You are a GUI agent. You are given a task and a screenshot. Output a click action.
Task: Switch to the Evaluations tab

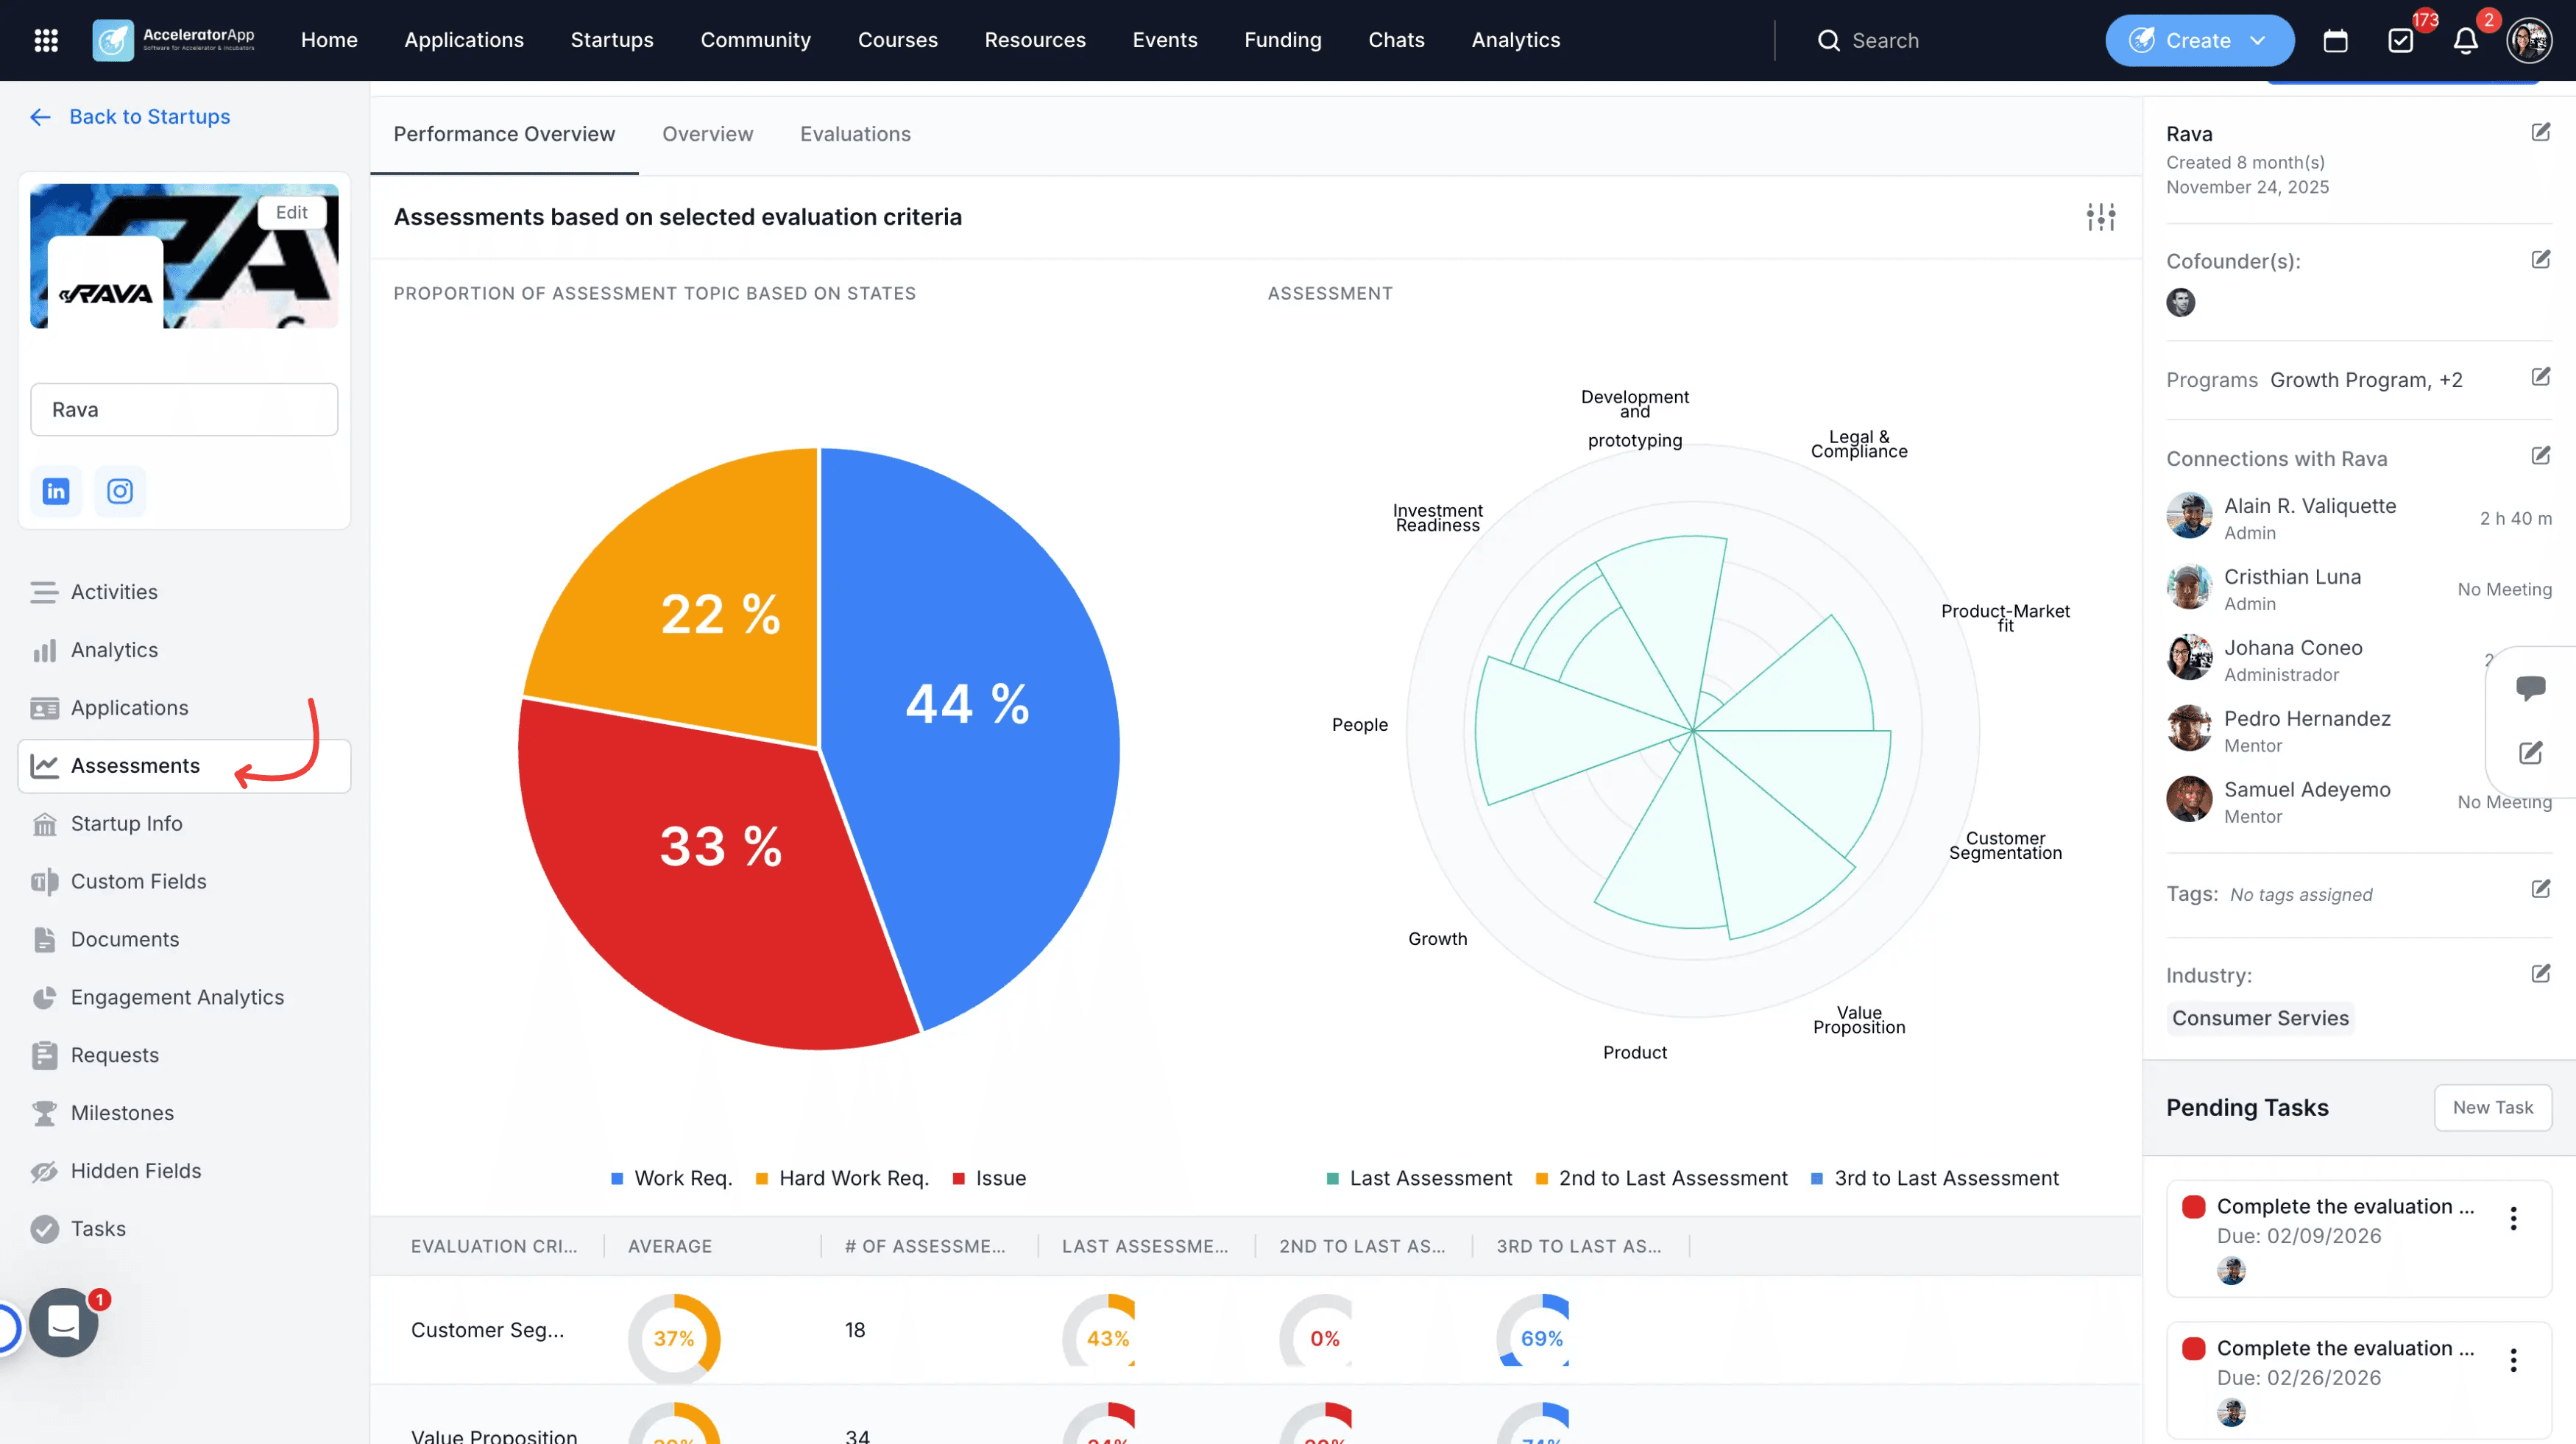point(855,134)
